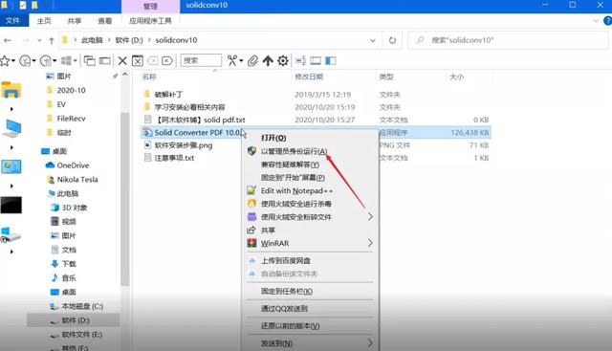Select 固定到任务栏(K) option
The height and width of the screenshot is (351, 612).
click(287, 292)
